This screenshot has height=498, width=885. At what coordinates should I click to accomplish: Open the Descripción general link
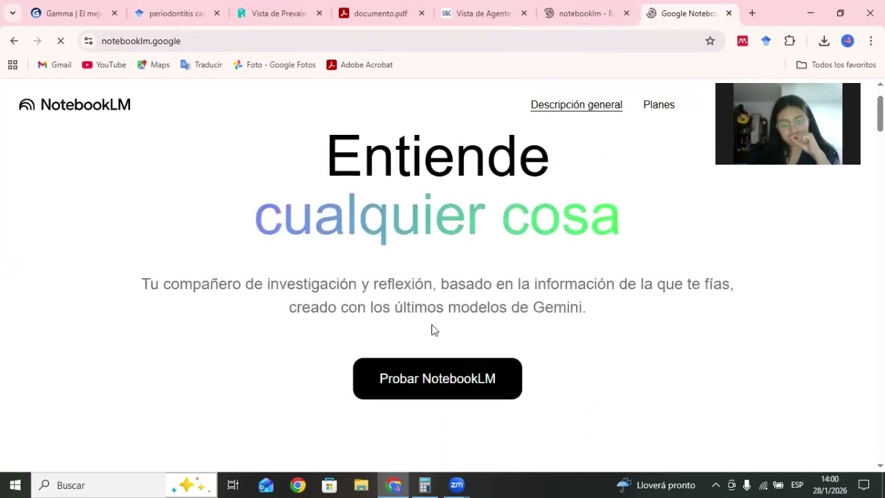pyautogui.click(x=577, y=105)
